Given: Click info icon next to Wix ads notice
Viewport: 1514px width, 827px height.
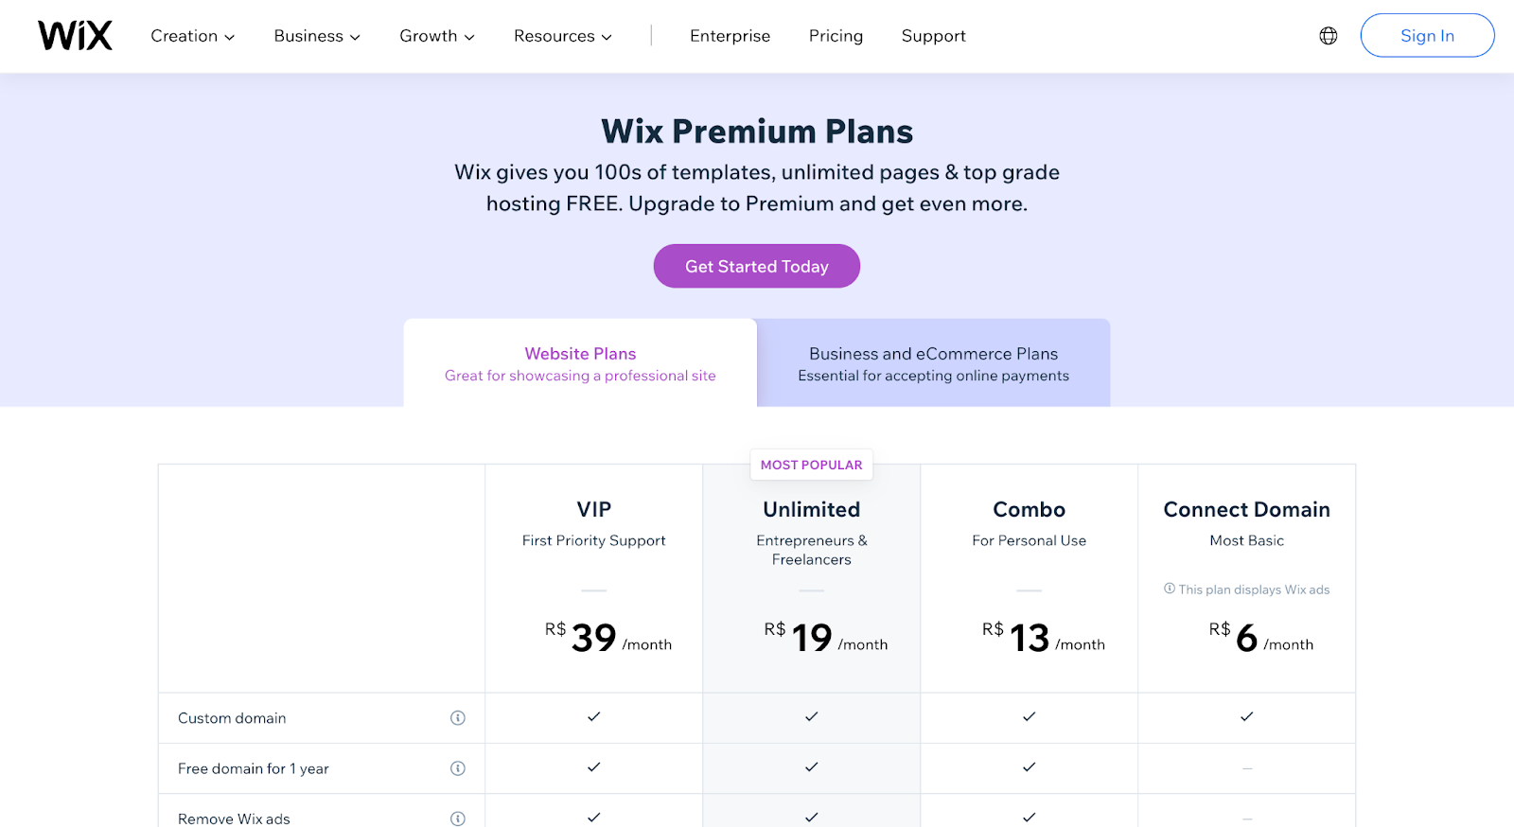Looking at the screenshot, I should tap(1170, 589).
